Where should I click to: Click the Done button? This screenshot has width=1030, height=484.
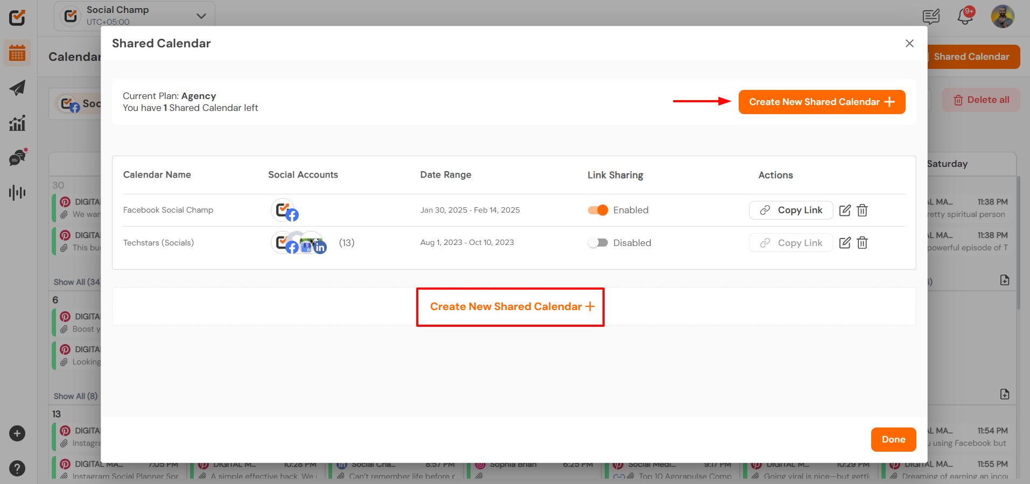click(x=893, y=439)
